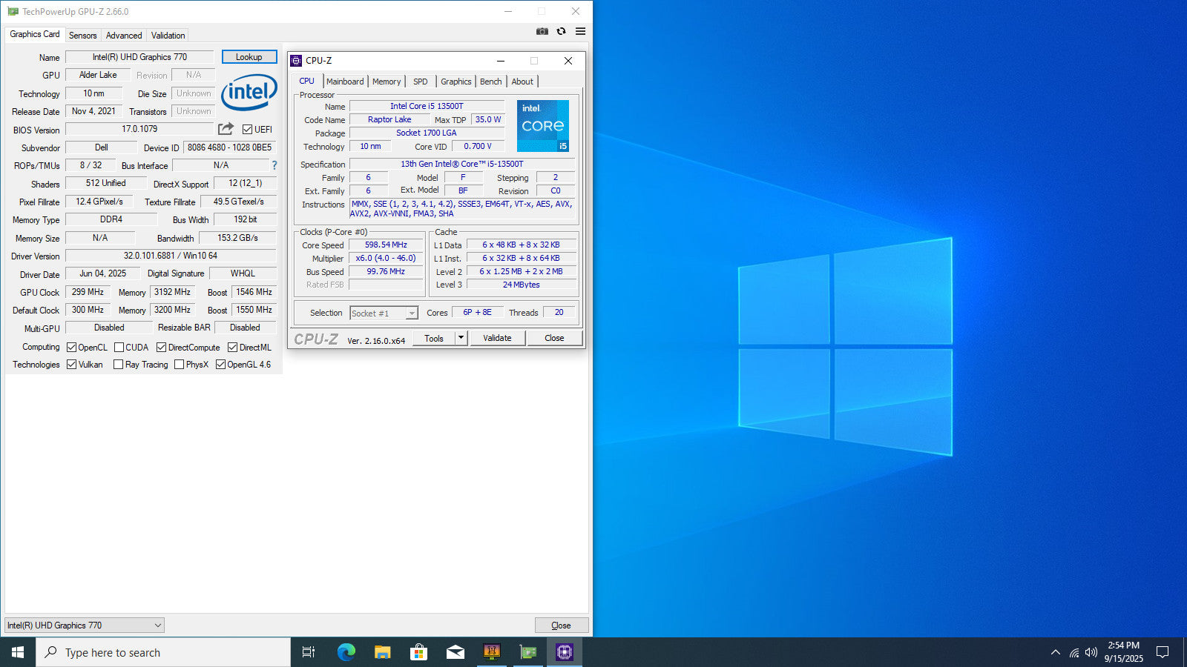Click the CPU-Z Instructions text box

[463, 209]
